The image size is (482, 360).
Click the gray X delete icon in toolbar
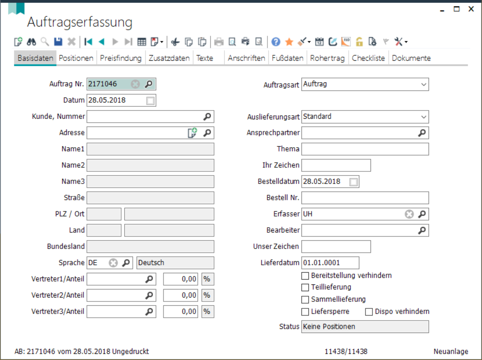tap(72, 41)
